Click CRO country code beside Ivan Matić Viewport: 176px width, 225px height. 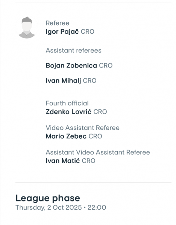click(88, 161)
